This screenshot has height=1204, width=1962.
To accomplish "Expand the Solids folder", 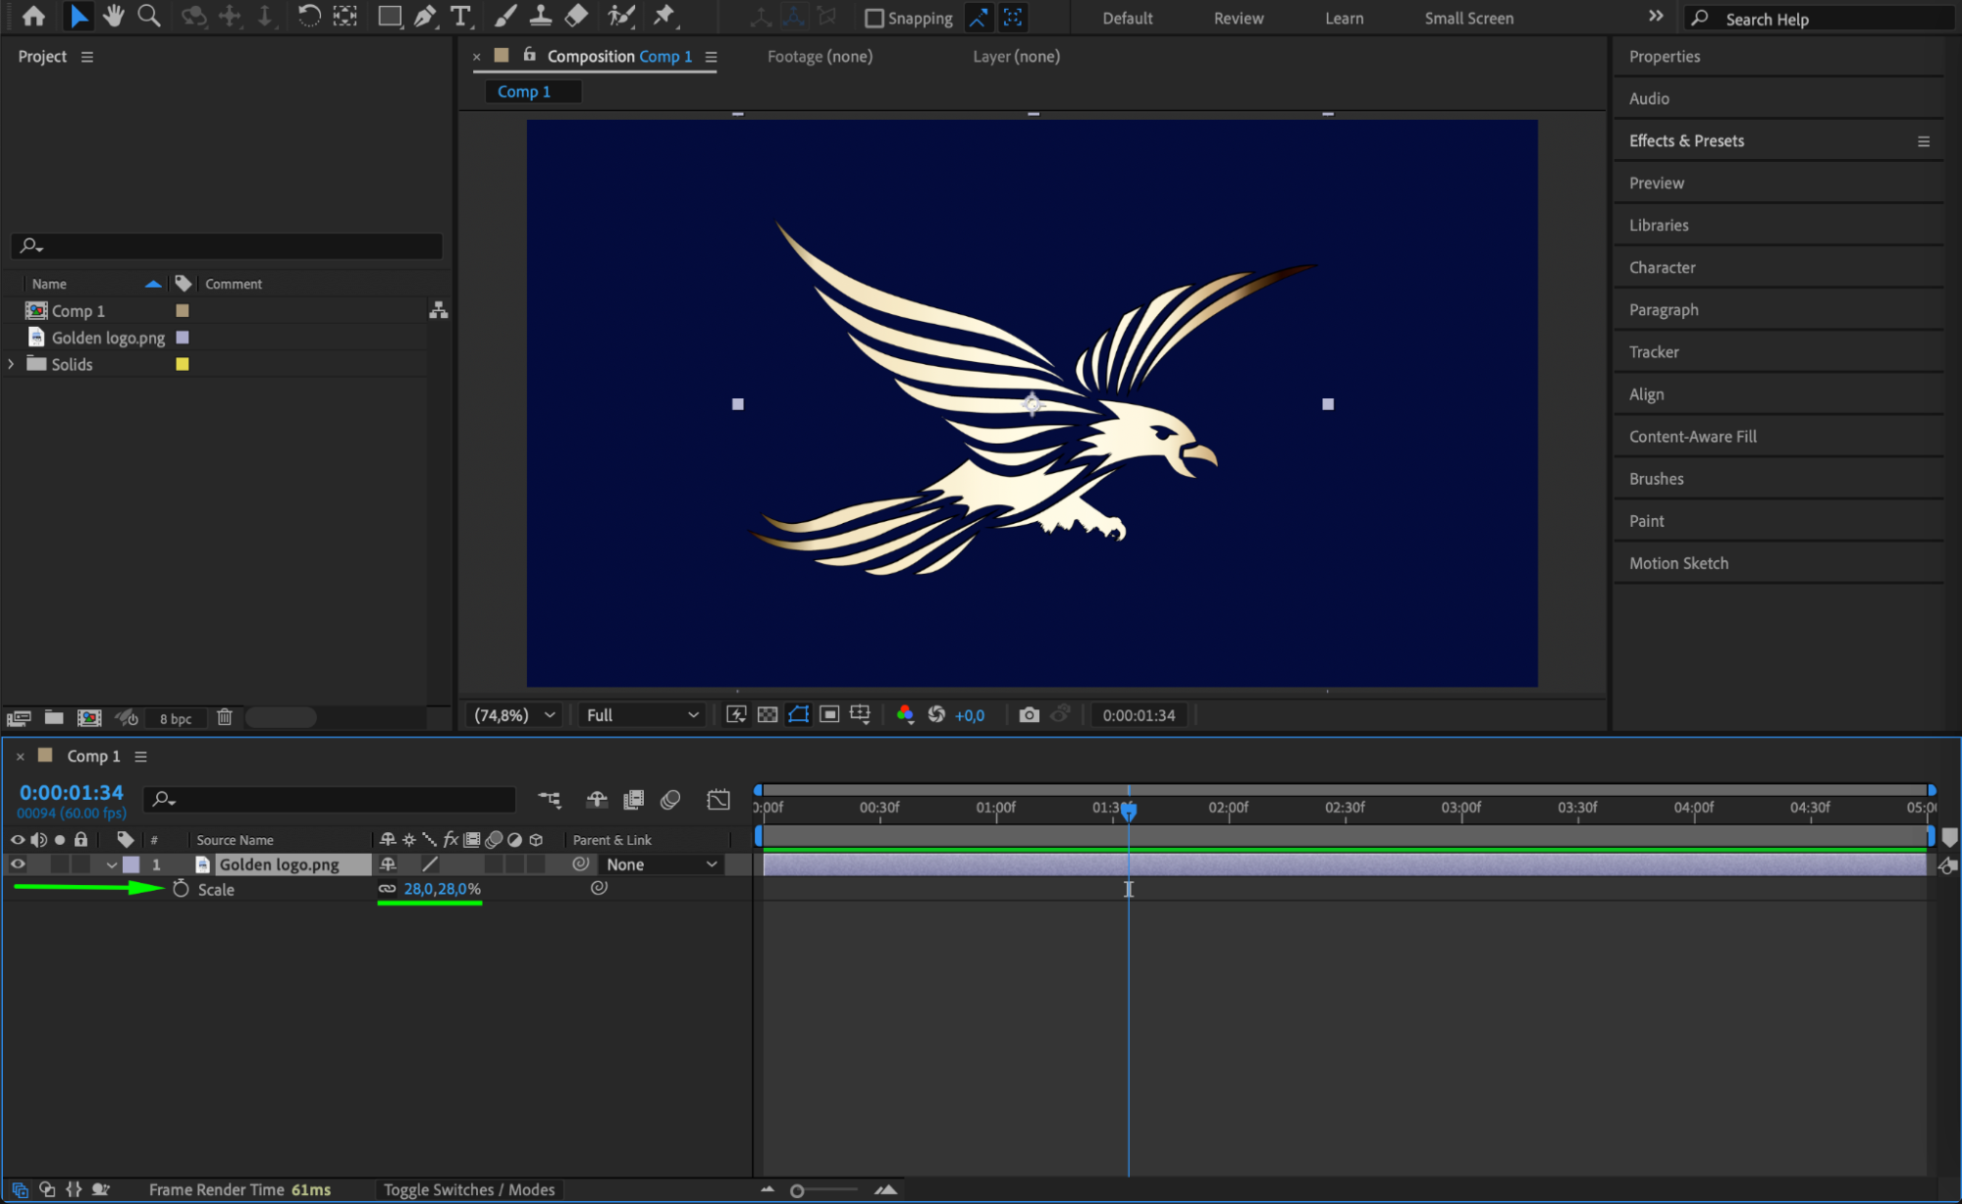I will (11, 364).
